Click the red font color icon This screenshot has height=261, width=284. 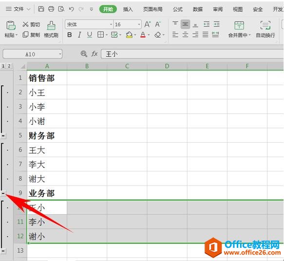point(143,35)
